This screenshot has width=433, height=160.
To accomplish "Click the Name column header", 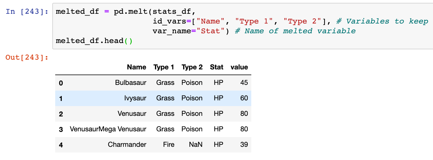I will coord(137,67).
